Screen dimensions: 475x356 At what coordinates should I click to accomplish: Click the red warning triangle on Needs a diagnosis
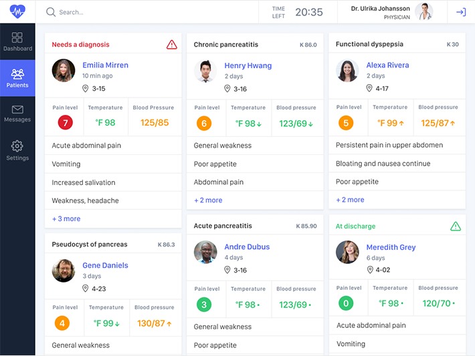pyautogui.click(x=172, y=45)
